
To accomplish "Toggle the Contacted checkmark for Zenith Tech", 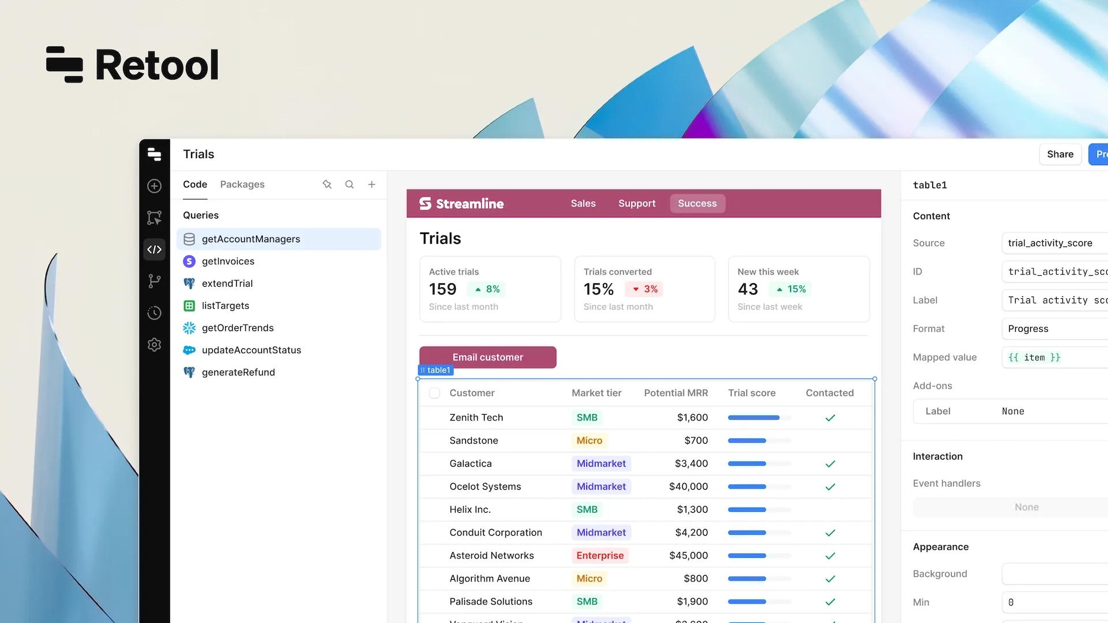I will [x=830, y=418].
